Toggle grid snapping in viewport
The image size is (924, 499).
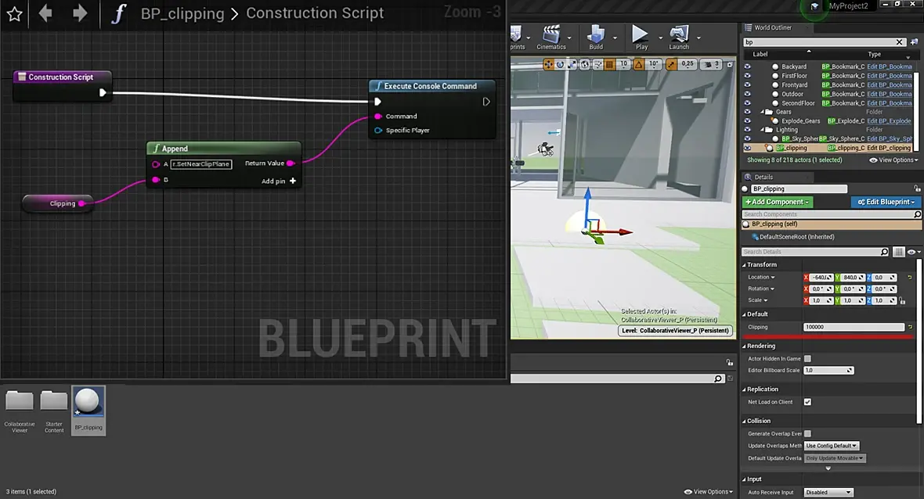point(610,64)
